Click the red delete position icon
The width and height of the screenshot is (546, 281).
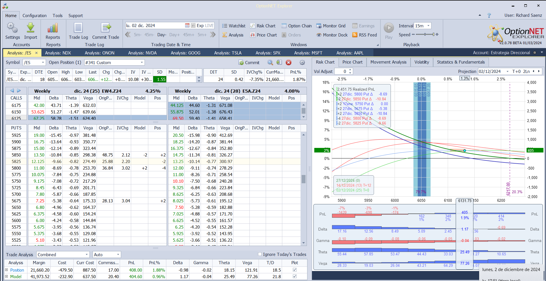point(289,63)
